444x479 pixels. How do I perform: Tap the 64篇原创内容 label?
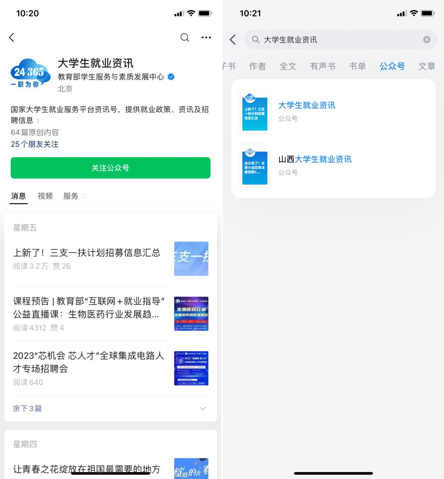pos(35,132)
